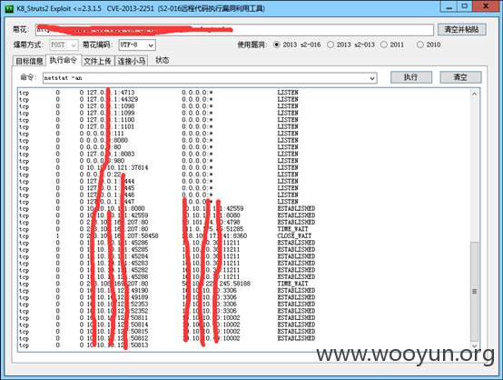The height and width of the screenshot is (380, 503).
Task: Click the local address ending :49190
Action: pyautogui.click(x=117, y=291)
